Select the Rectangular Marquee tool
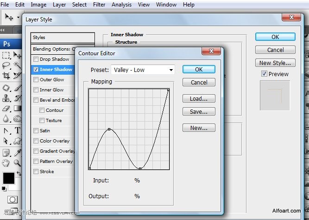This screenshot has height=220, width=309. (6, 55)
